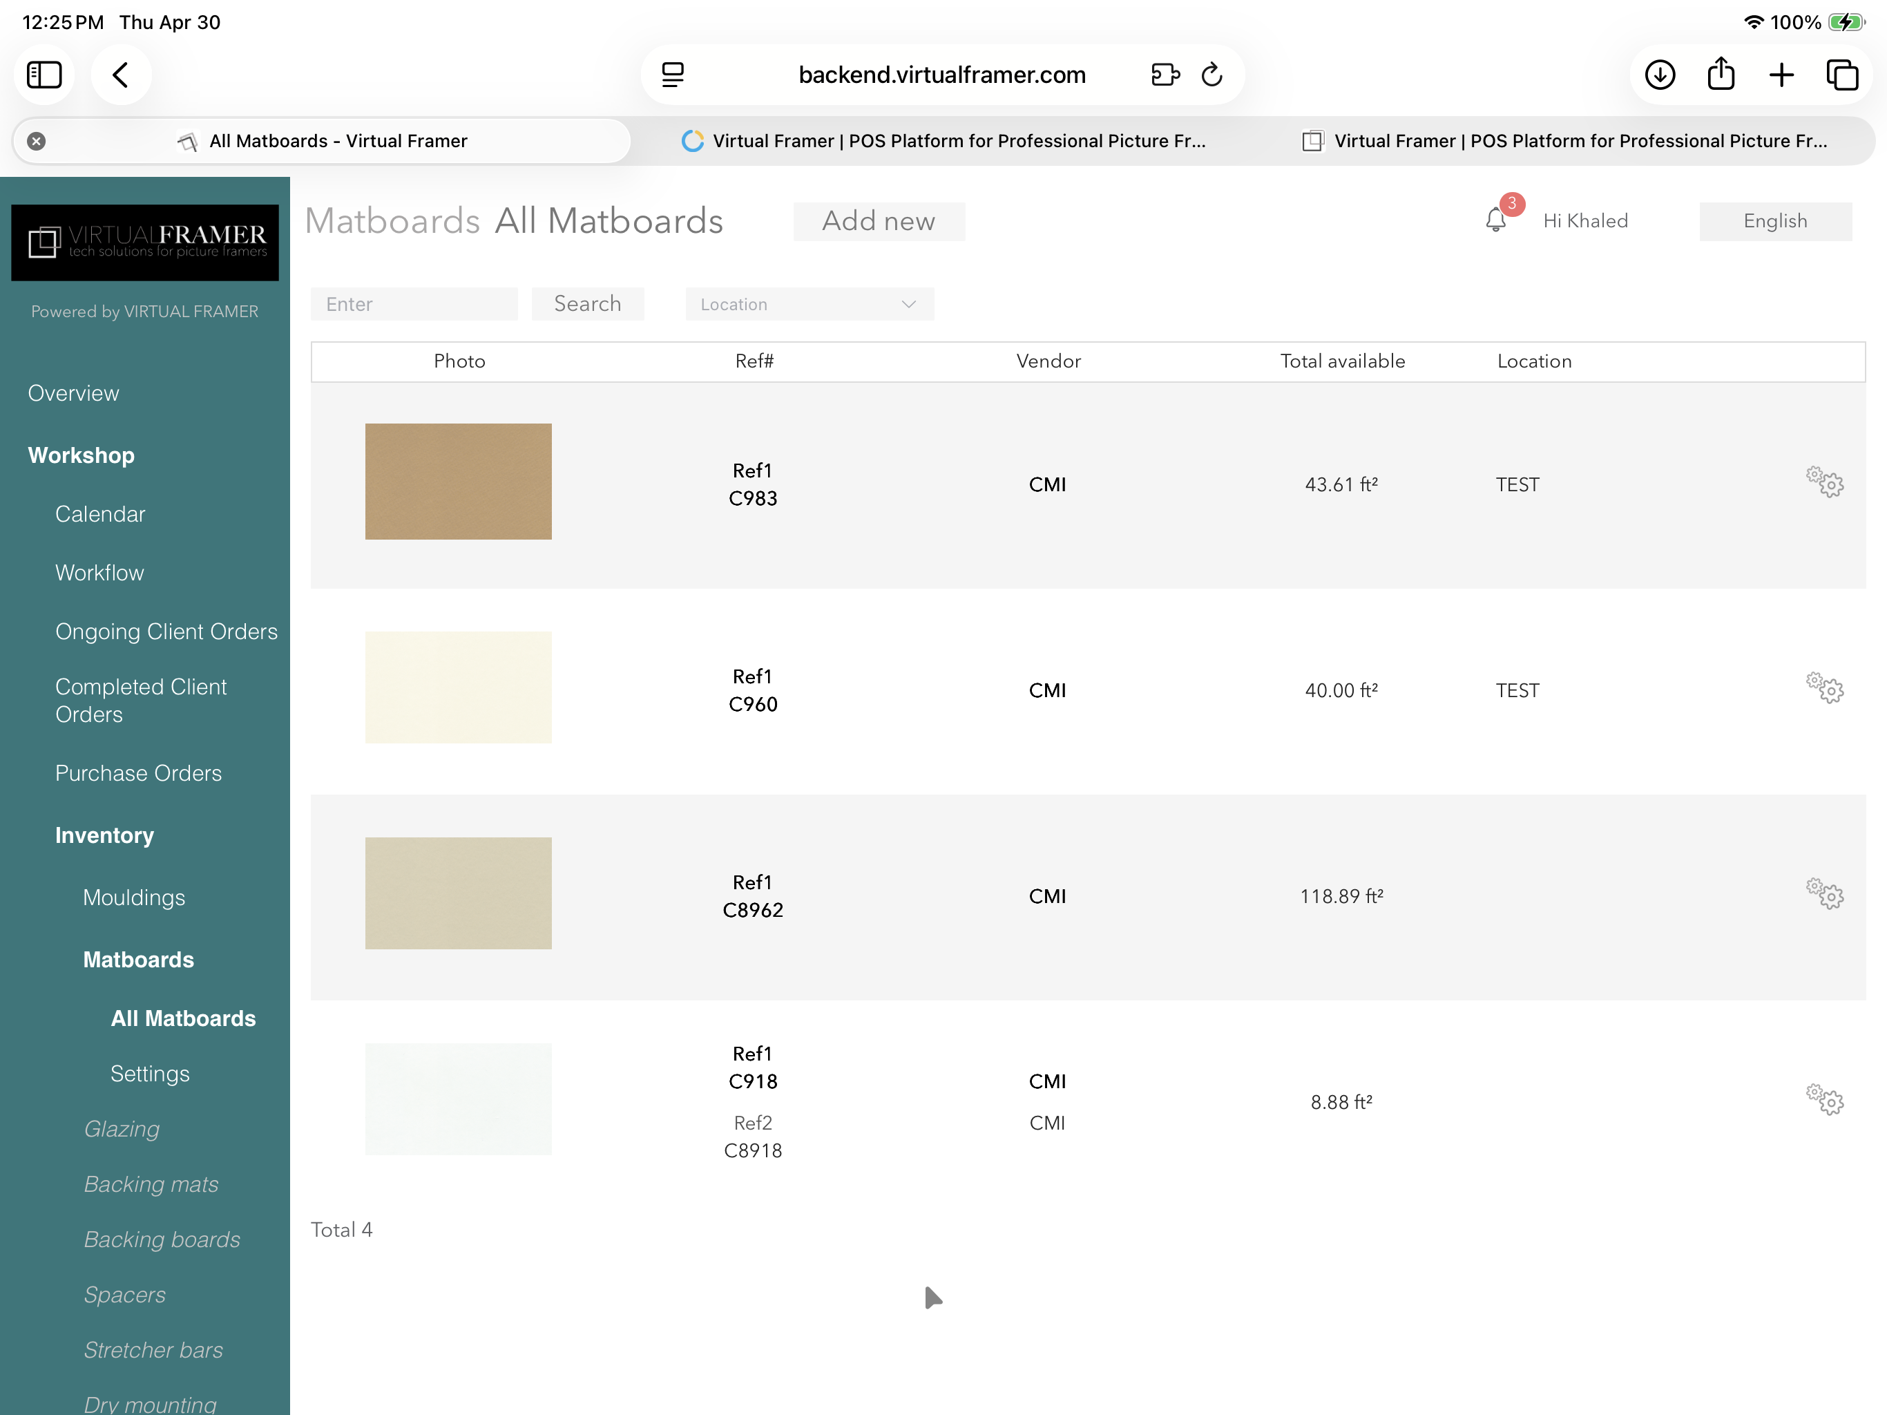
Task: Open Completed Client Orders
Action: [141, 701]
